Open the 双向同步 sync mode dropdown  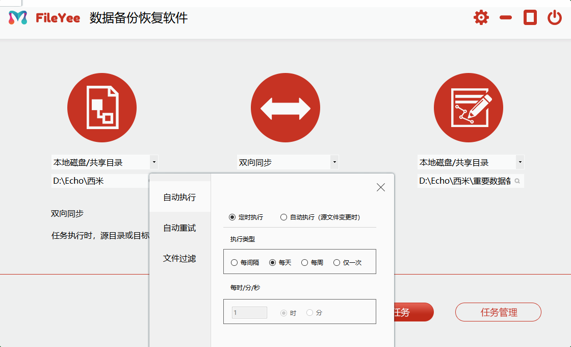tap(334, 163)
